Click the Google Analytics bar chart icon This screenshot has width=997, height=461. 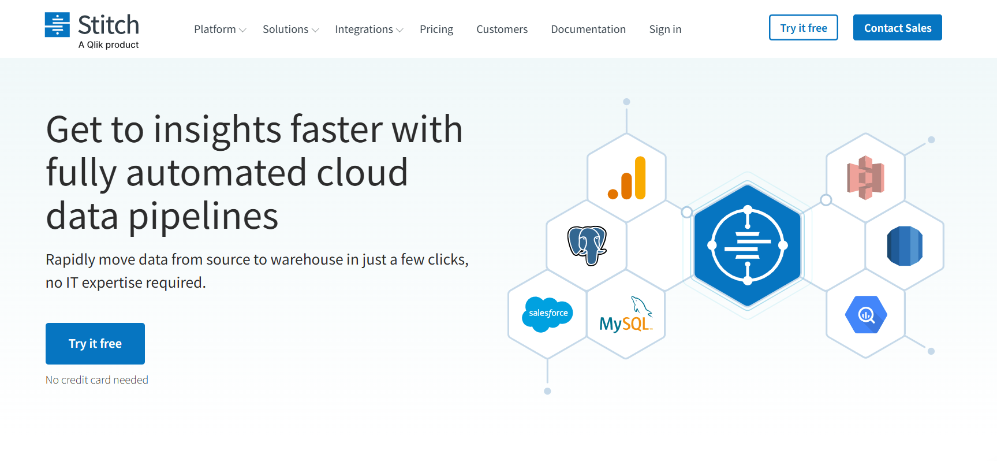[627, 178]
